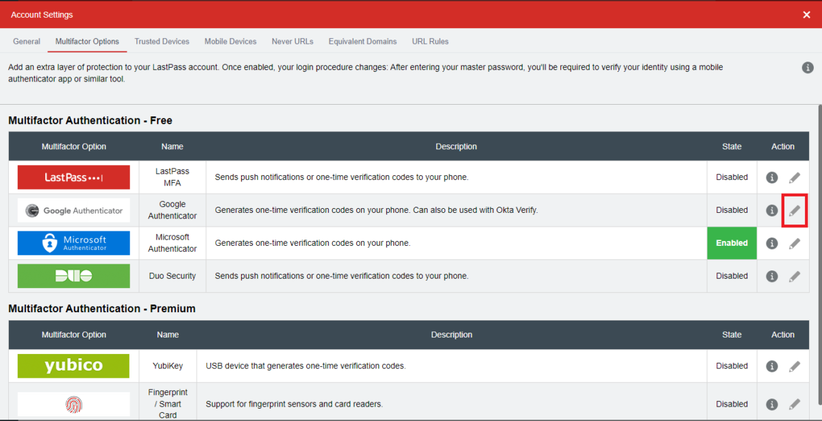This screenshot has height=421, width=822.
Task: Open the page-level info icon on the right
Action: 808,67
